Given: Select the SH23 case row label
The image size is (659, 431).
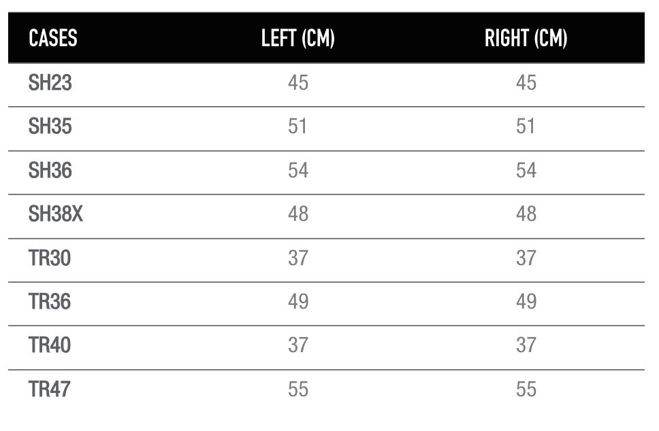Looking at the screenshot, I should point(50,82).
